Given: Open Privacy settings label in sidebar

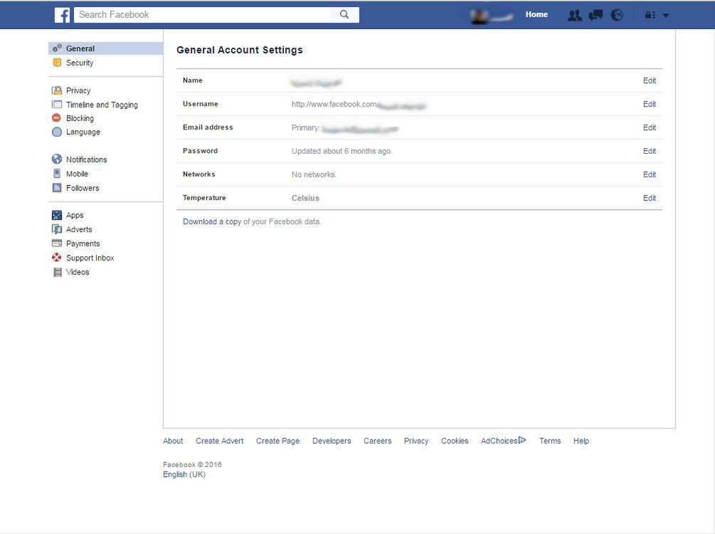Looking at the screenshot, I should [x=78, y=90].
